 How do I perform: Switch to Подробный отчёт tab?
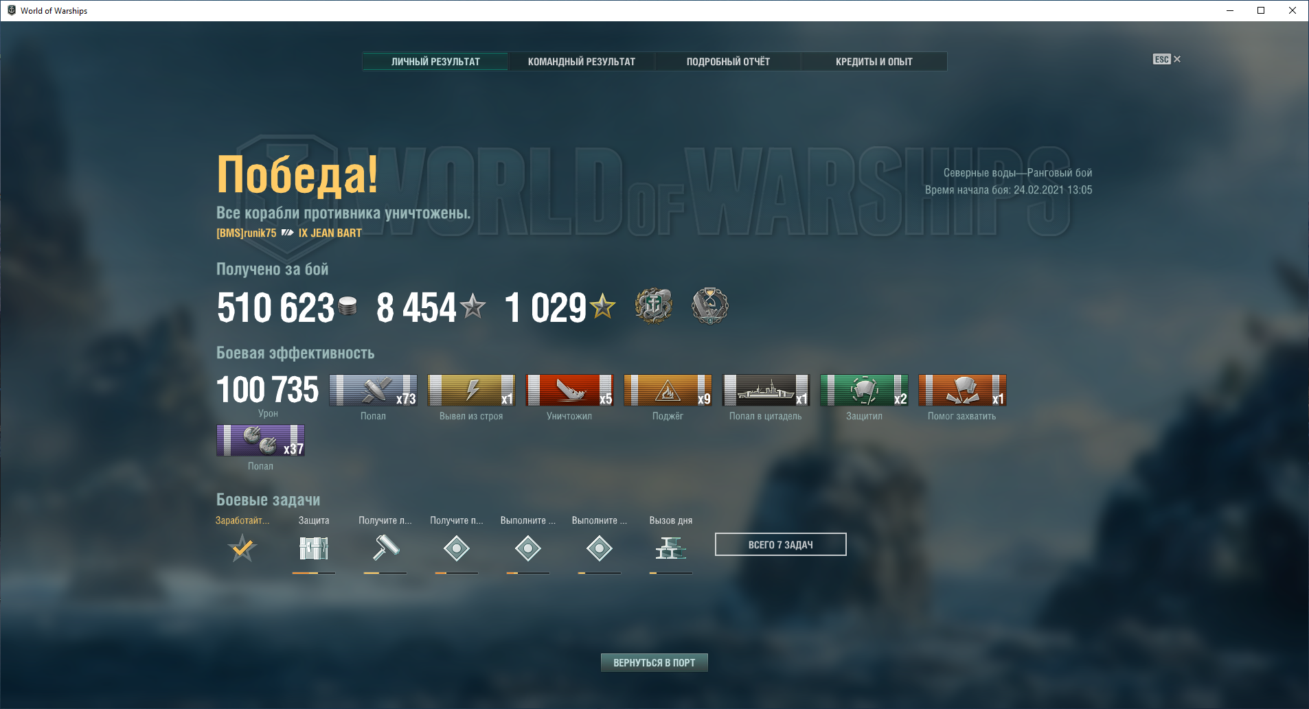(x=728, y=62)
